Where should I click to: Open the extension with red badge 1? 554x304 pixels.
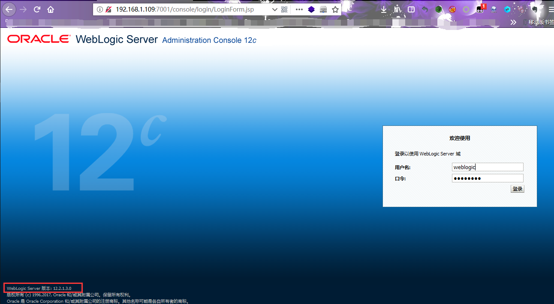(x=481, y=9)
